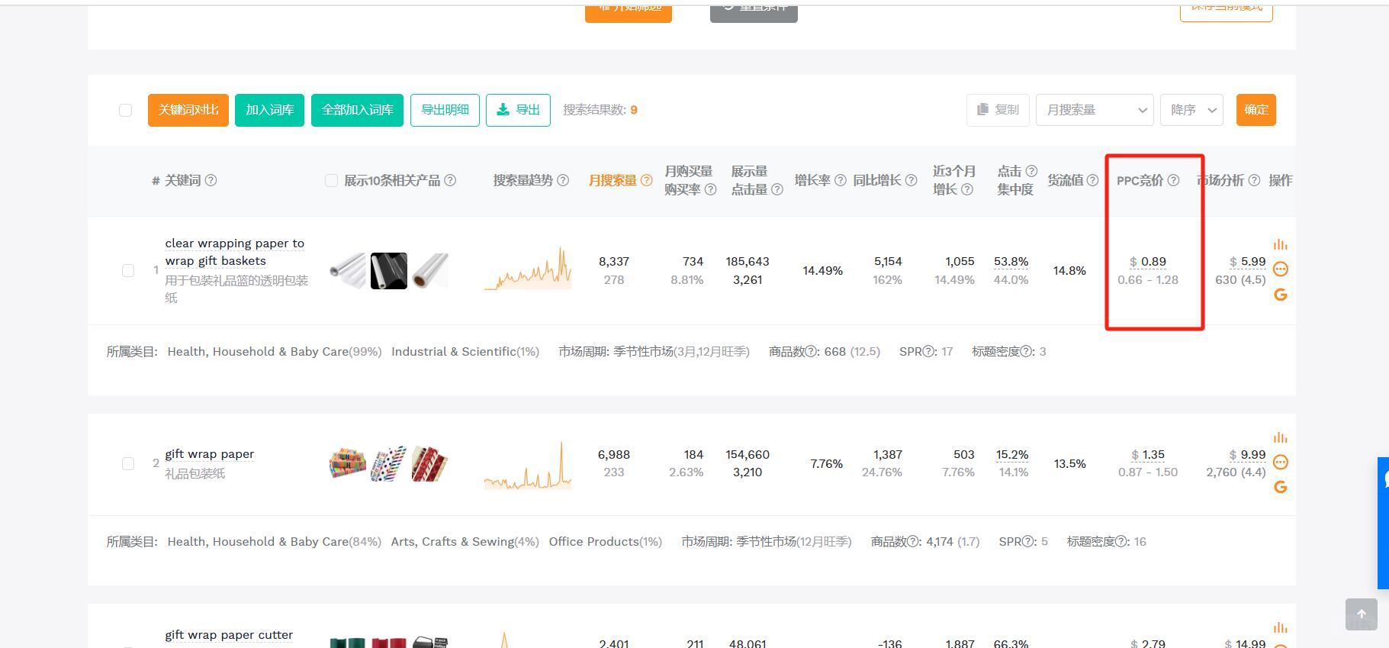Open keyword link gift wrap paper cutter

[229, 635]
